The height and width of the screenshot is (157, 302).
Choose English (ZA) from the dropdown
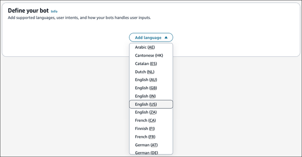[x=145, y=112]
